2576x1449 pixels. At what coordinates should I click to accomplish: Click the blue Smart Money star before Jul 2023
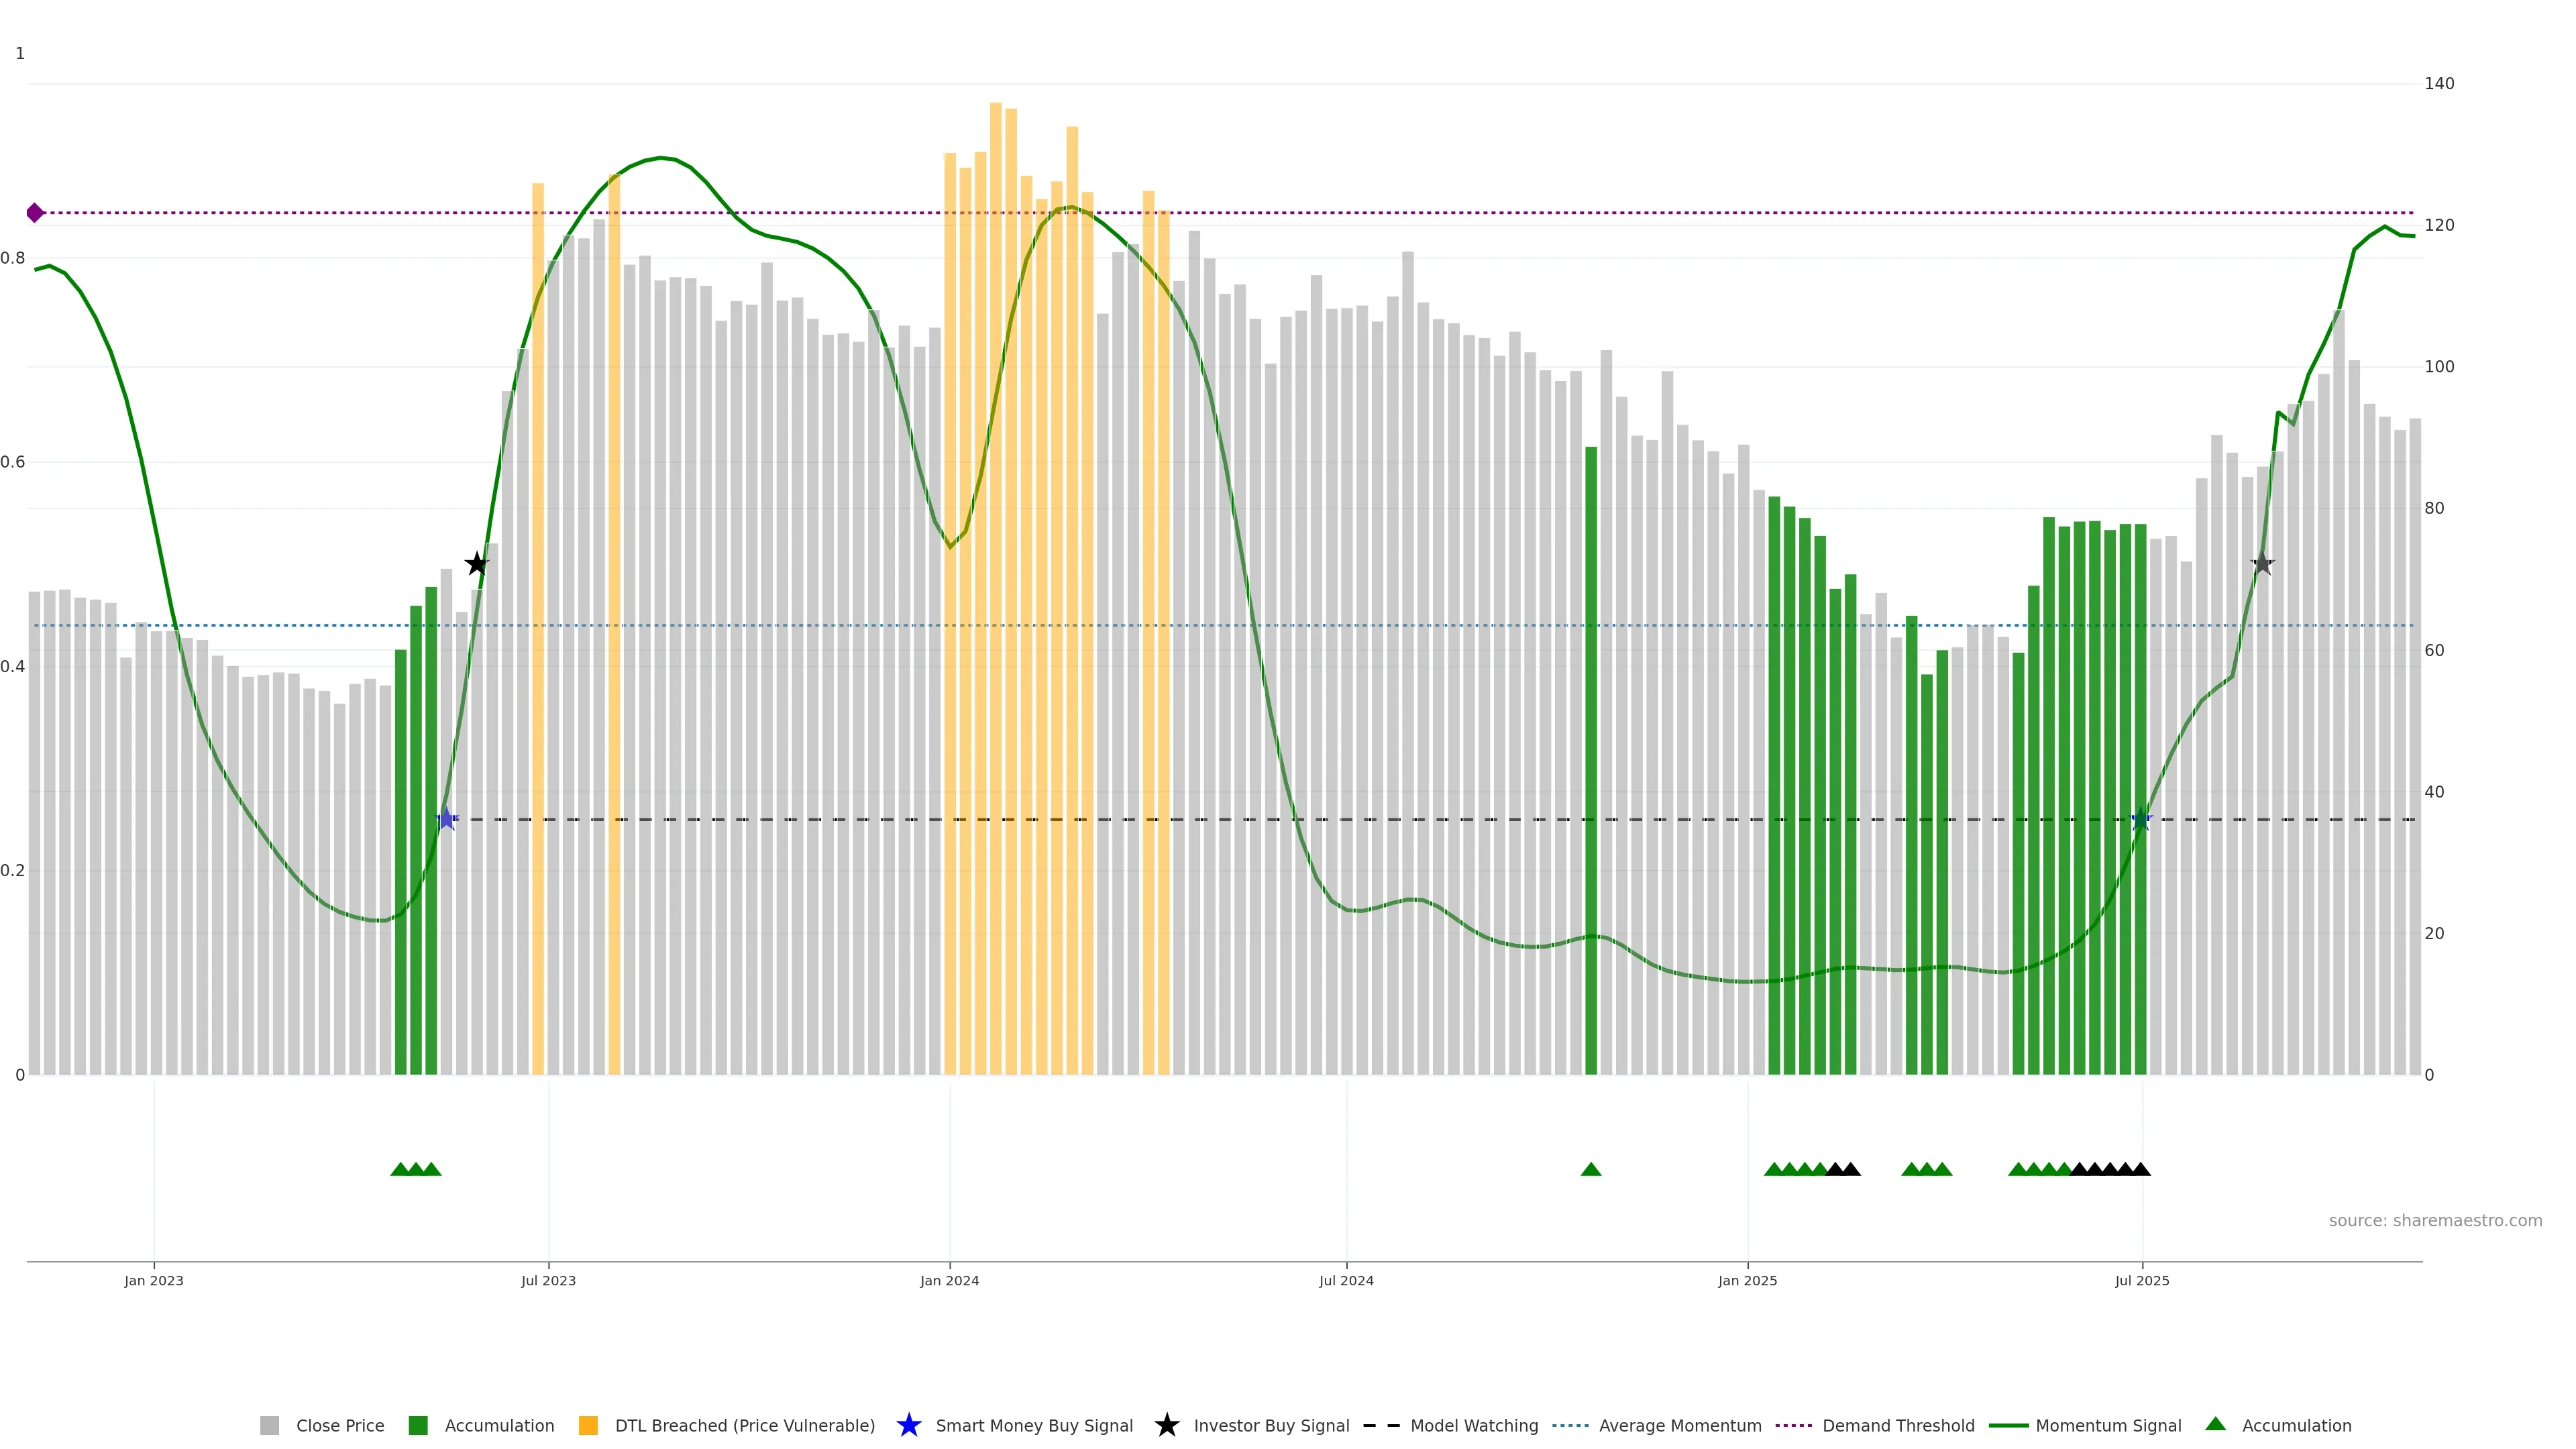coord(446,819)
